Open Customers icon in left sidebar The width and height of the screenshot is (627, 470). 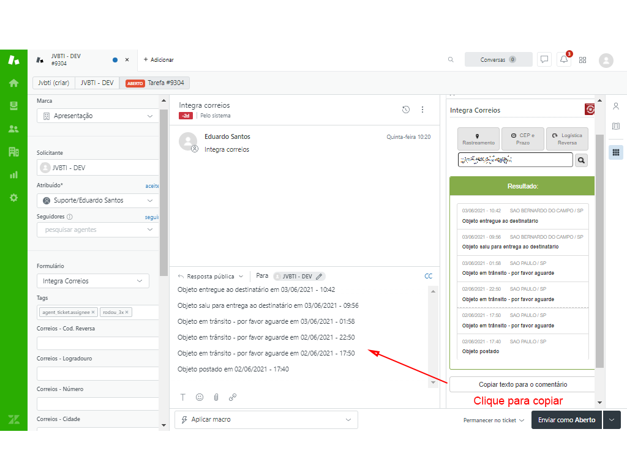13,129
